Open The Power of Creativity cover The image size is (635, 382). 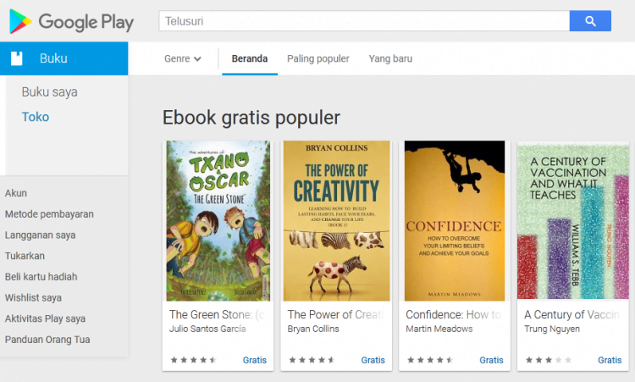point(336,221)
